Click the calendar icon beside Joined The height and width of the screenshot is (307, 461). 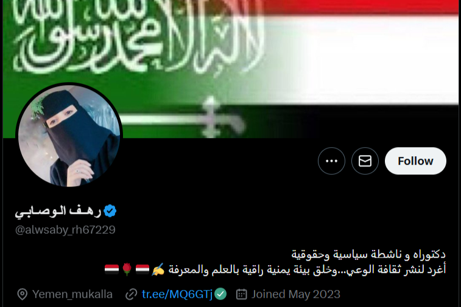point(241,294)
